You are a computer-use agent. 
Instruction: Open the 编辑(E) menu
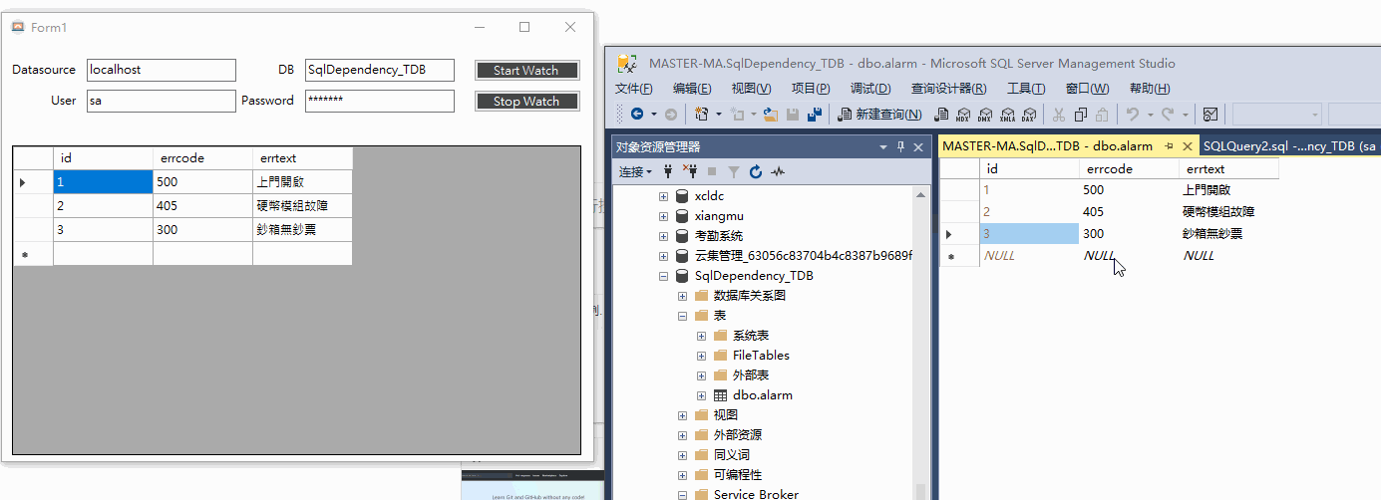pos(692,89)
